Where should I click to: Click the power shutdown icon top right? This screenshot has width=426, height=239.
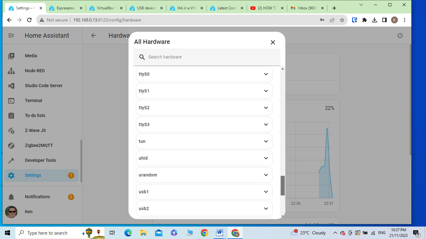tap(400, 35)
